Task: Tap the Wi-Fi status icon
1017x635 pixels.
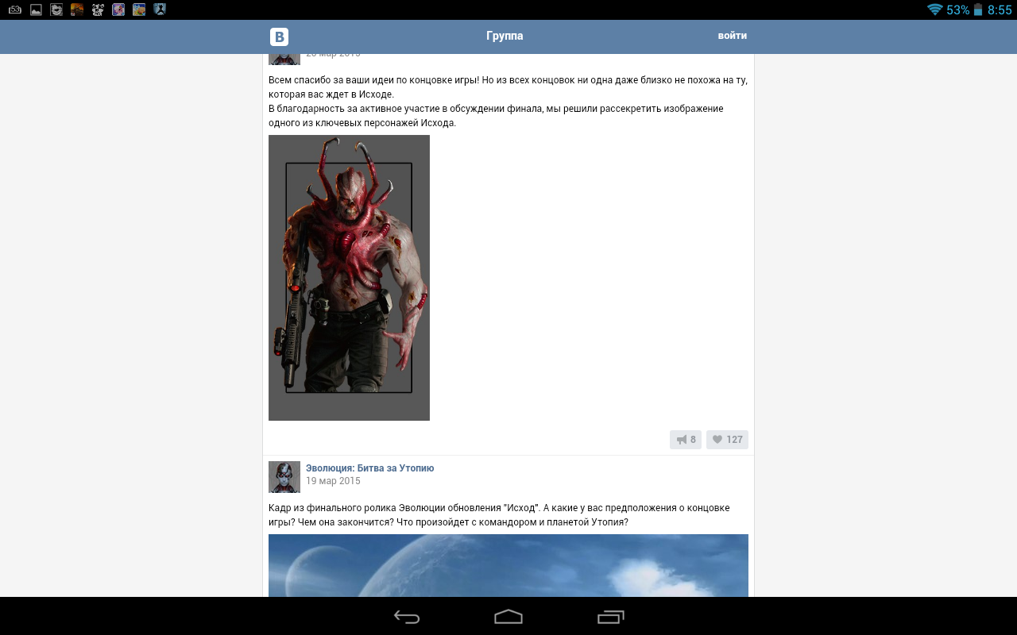Action: (934, 10)
